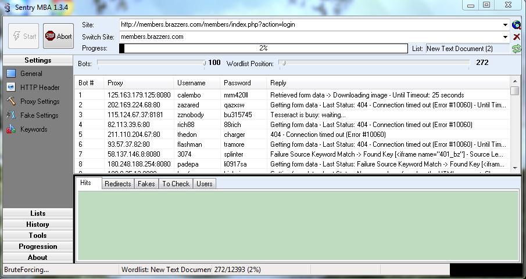Open Proxy Settings in the sidebar

pos(33,101)
